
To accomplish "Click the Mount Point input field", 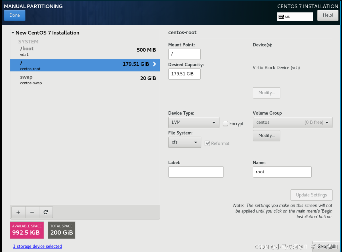I will [184, 54].
